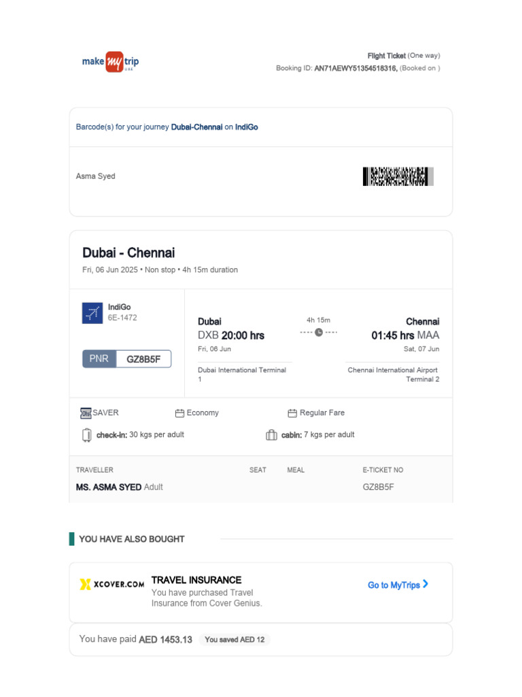The height and width of the screenshot is (697, 522).
Task: Click the clock icon between flight times
Action: pos(318,332)
